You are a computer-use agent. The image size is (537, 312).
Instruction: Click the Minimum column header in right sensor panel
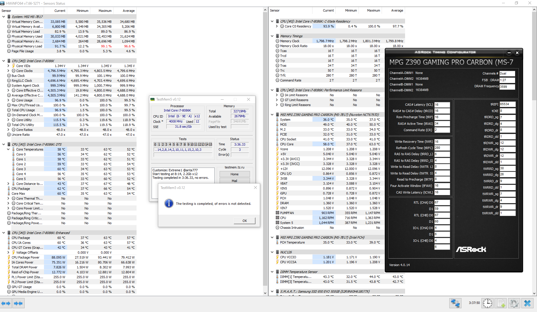tap(347, 10)
